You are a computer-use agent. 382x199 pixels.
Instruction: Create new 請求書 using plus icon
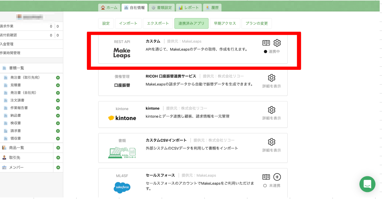tap(58, 131)
